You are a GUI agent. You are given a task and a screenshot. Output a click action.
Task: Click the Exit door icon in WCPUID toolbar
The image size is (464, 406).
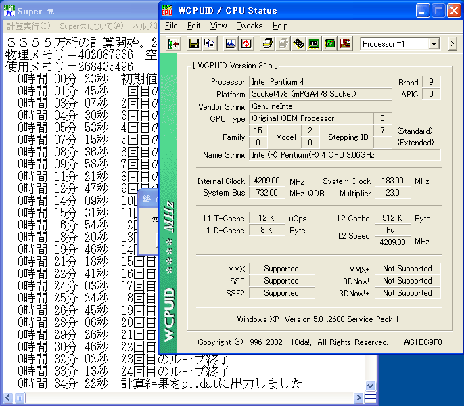coord(173,44)
